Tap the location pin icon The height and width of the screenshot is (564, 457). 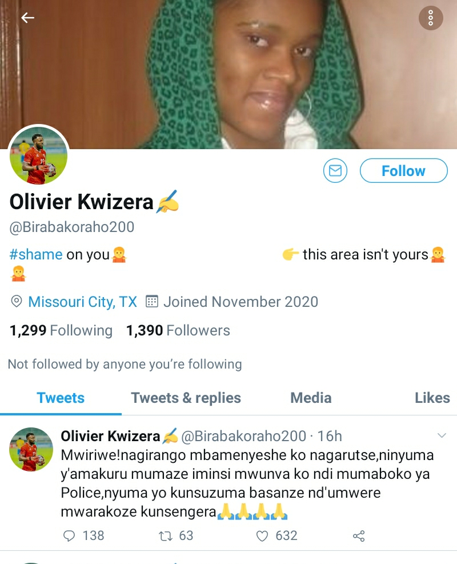coord(17,302)
